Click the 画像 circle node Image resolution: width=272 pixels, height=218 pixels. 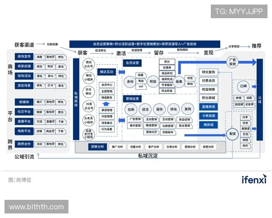[x=179, y=82]
